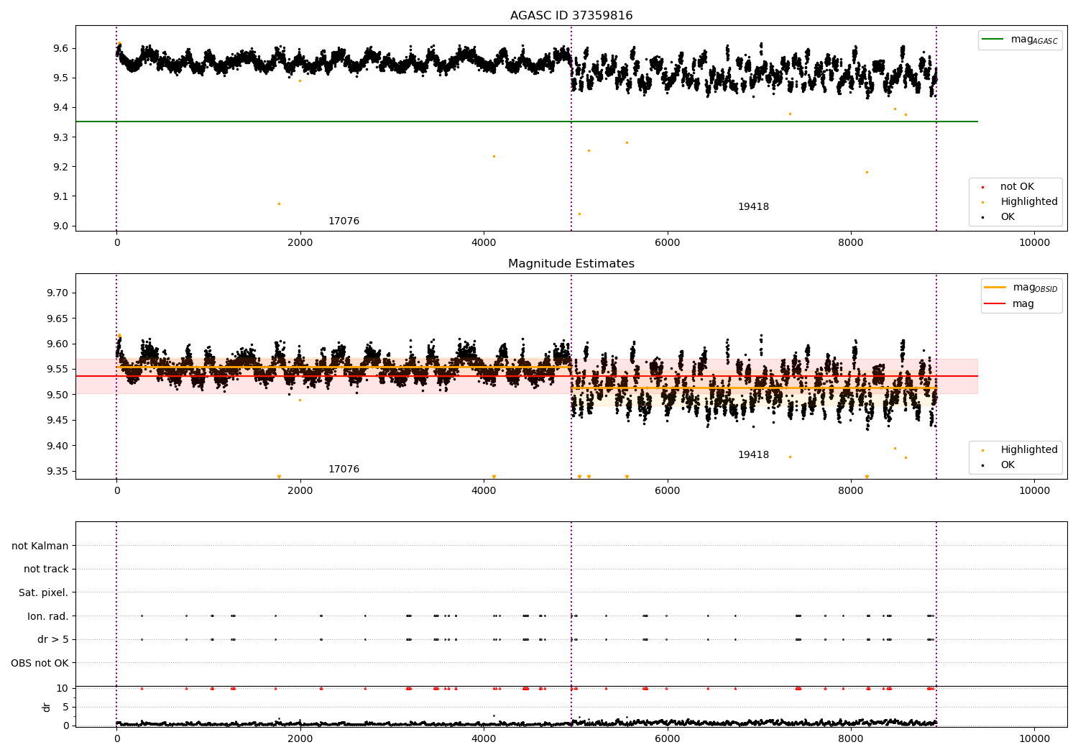The height and width of the screenshot is (755, 1078).
Task: Click the 9.4 y-axis tick in the top plot
Action: point(60,108)
